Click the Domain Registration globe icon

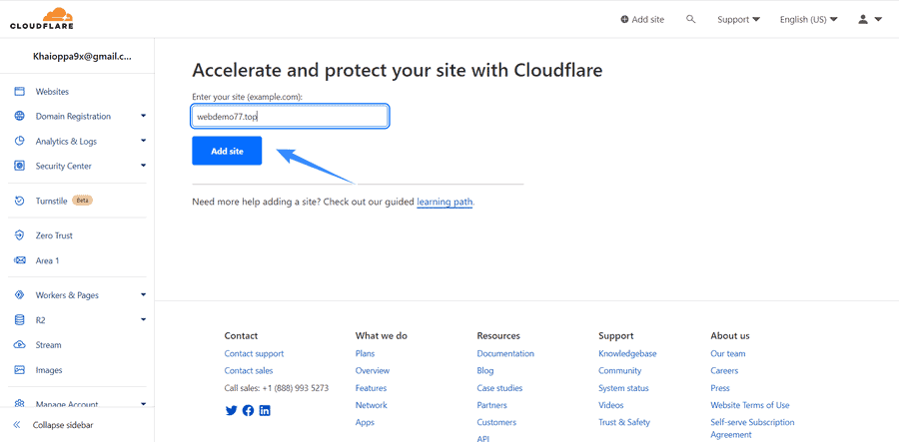pyautogui.click(x=20, y=116)
